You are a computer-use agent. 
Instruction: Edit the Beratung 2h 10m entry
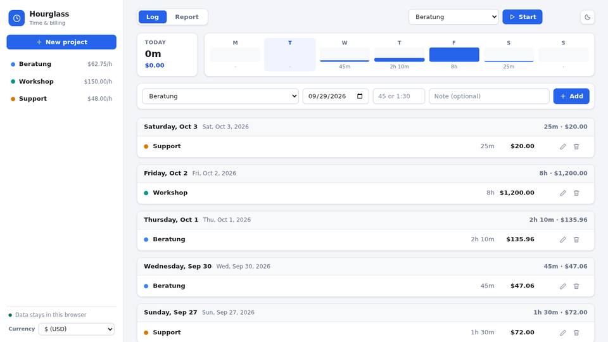click(563, 239)
